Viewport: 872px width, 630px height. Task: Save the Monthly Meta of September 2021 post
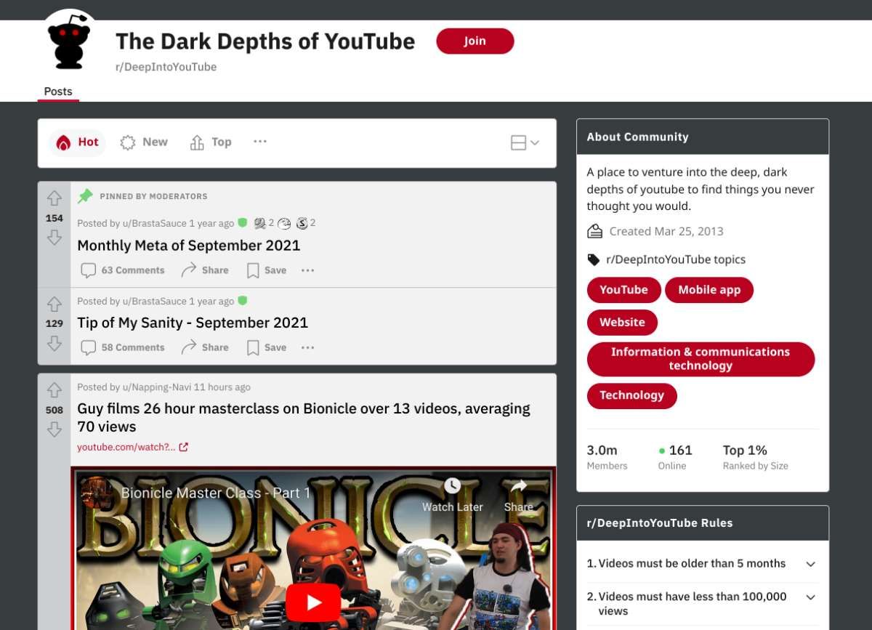267,270
